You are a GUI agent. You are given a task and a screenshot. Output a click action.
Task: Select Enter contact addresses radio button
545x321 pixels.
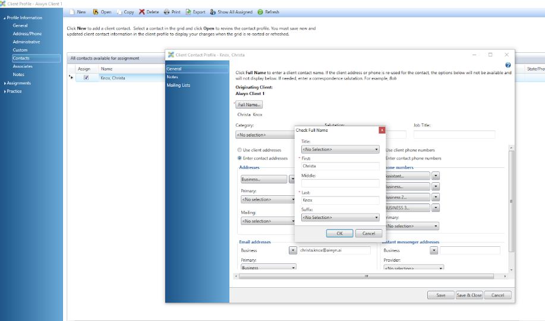click(240, 158)
